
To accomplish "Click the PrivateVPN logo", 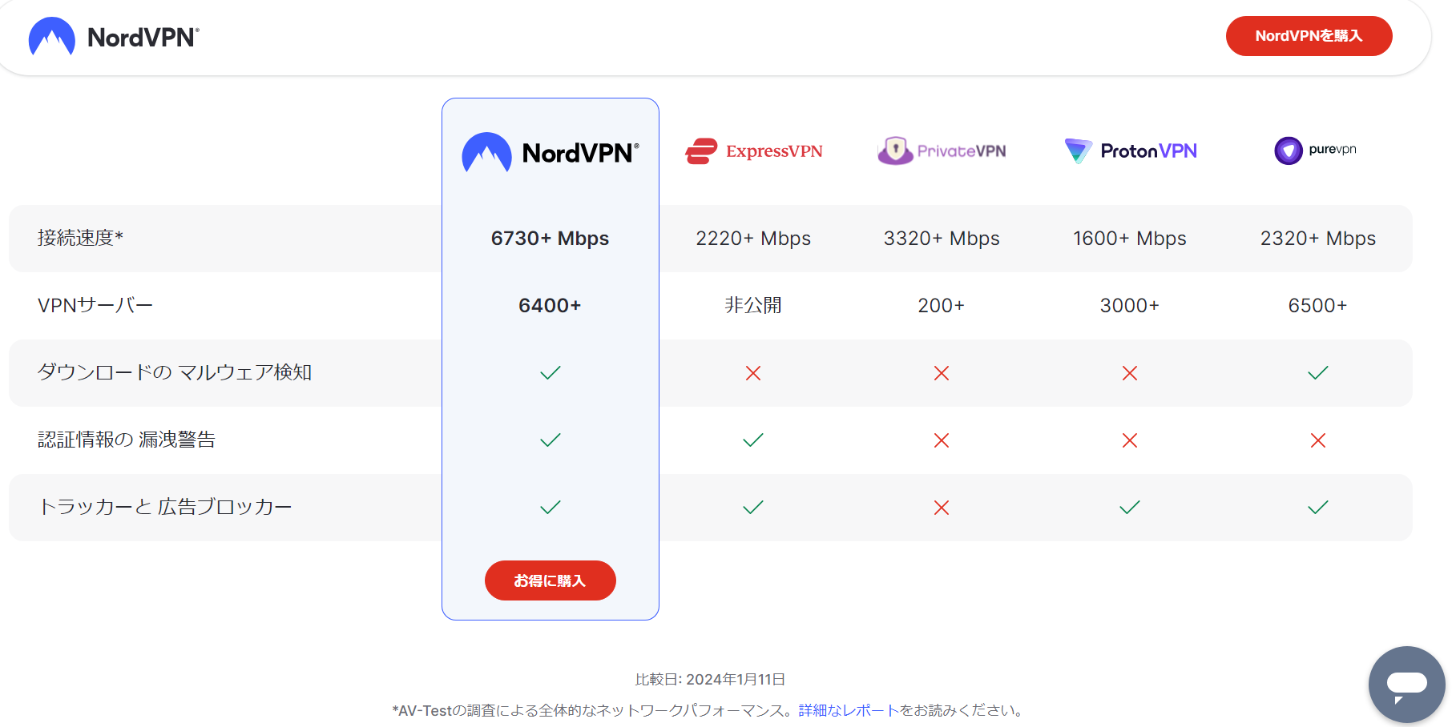I will 942,151.
